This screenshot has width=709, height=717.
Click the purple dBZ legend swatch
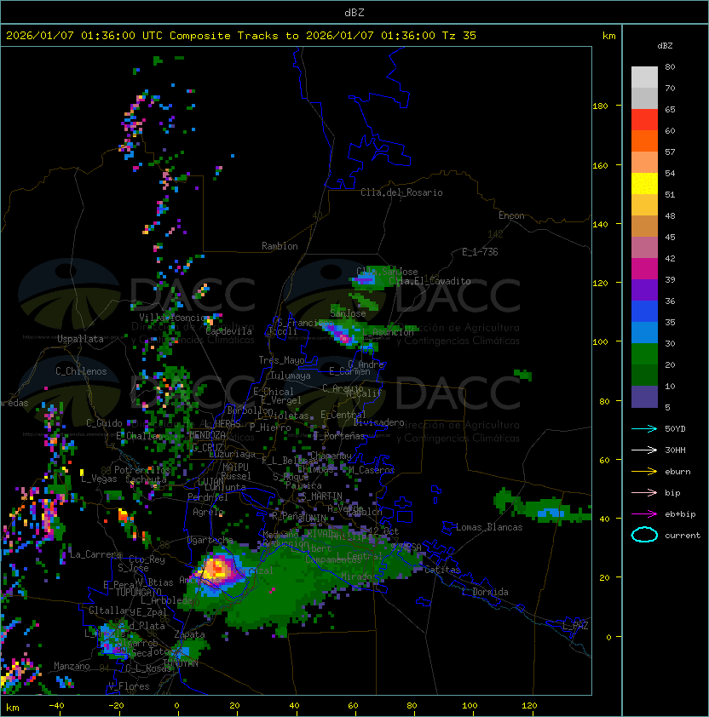[644, 290]
